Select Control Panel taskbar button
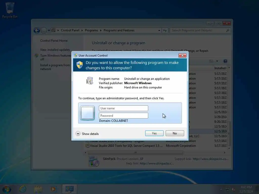This screenshot has height=194, width=259. click(x=70, y=189)
